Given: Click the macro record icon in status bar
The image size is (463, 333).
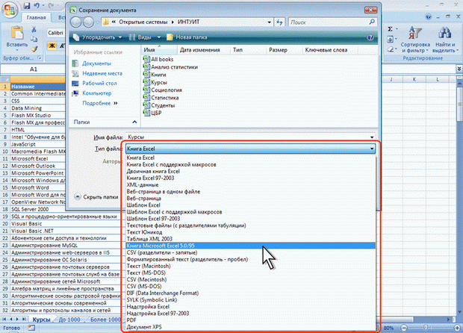Looking at the screenshot, I should click(31, 328).
